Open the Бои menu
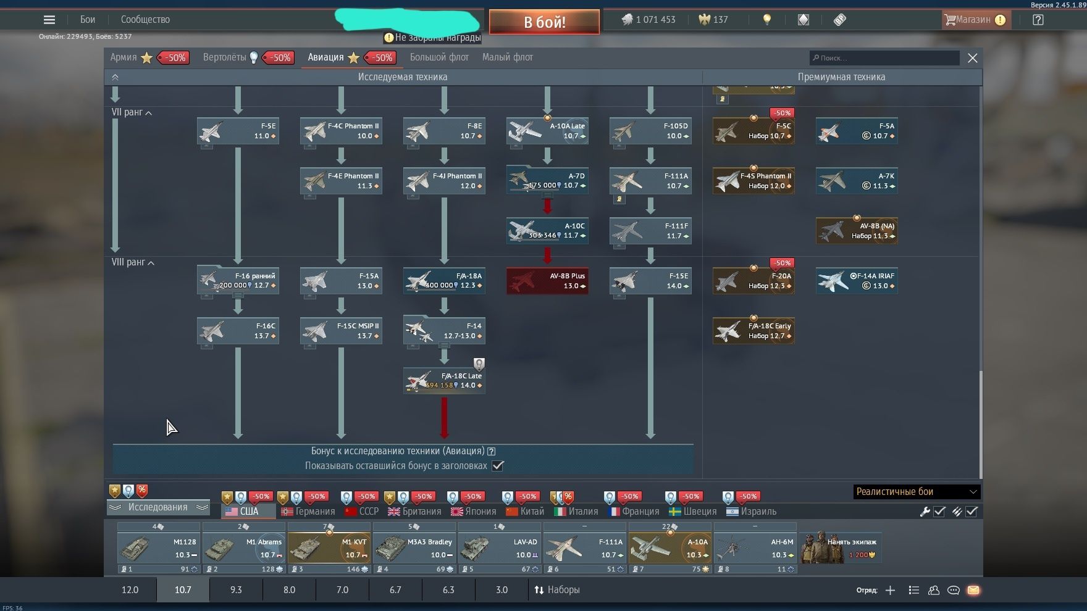 coord(88,20)
